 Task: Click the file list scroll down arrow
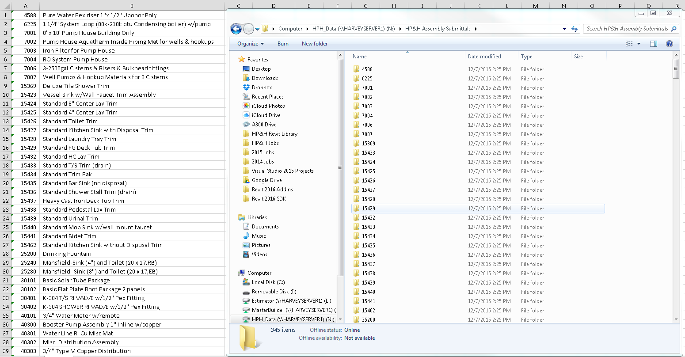pos(676,319)
